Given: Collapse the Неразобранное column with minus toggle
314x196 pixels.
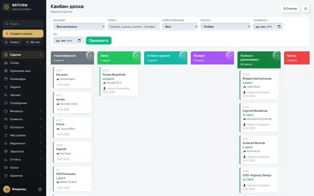Looking at the screenshot, I should [90, 56].
